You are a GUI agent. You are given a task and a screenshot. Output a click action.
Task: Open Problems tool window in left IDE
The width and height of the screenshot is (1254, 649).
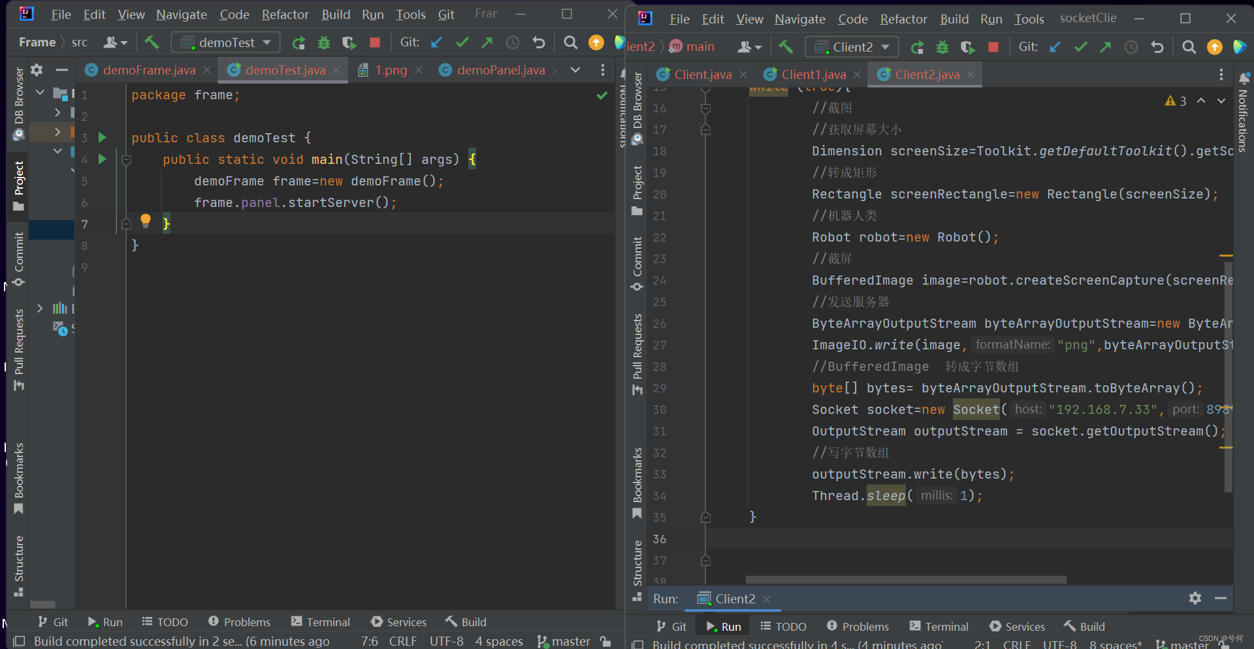(x=239, y=622)
